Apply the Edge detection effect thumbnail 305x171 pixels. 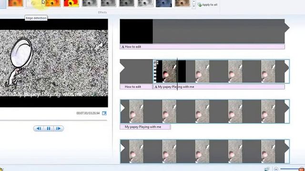point(34,3)
